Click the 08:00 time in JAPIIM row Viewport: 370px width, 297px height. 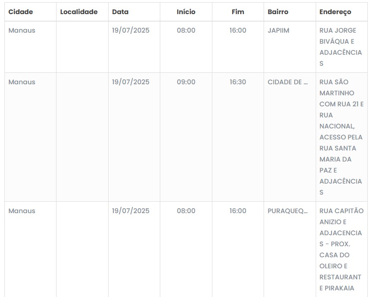click(x=186, y=30)
